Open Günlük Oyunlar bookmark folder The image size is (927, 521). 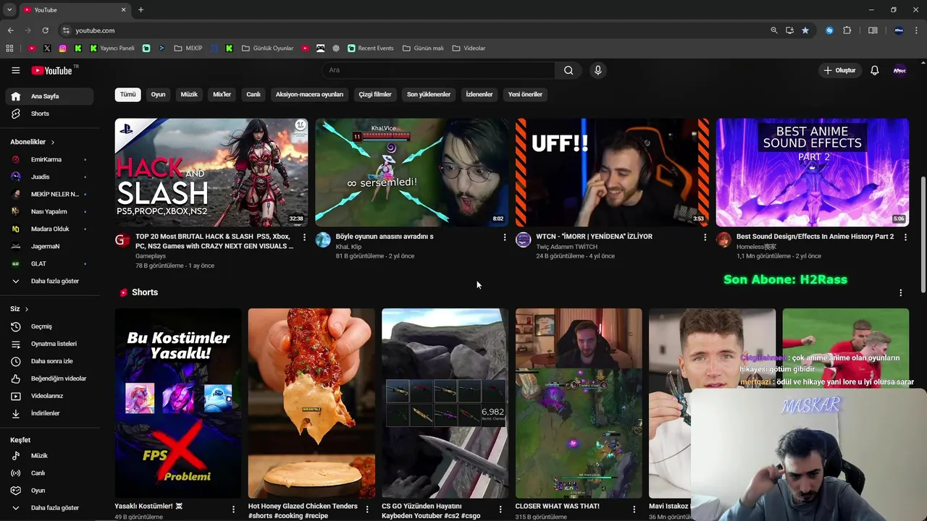tap(268, 48)
